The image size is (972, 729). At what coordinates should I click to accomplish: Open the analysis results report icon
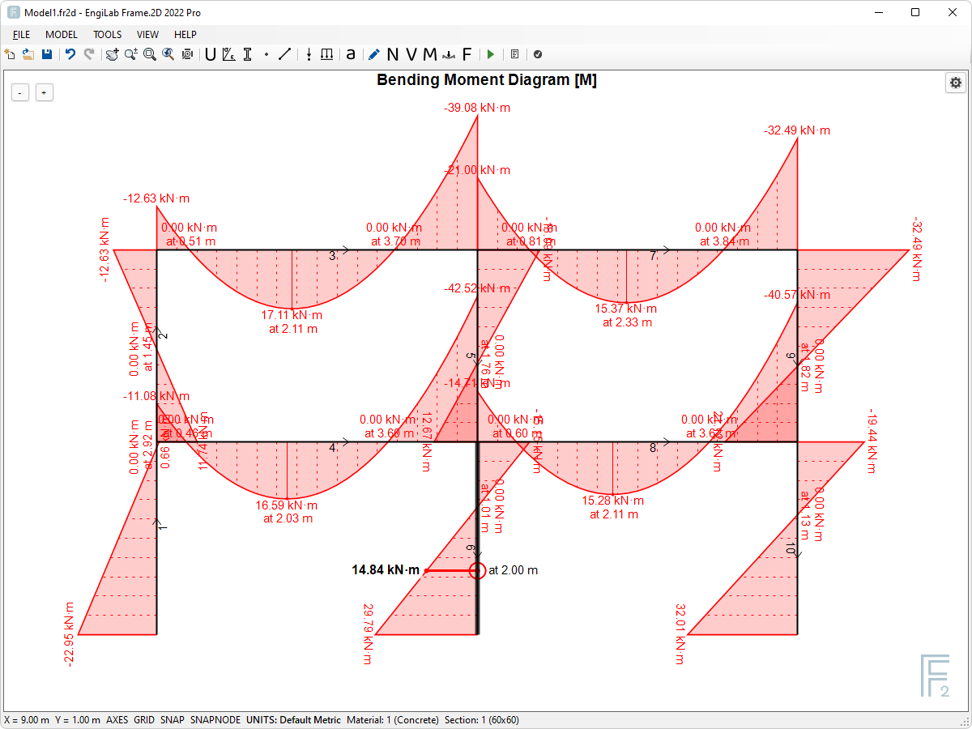click(514, 54)
